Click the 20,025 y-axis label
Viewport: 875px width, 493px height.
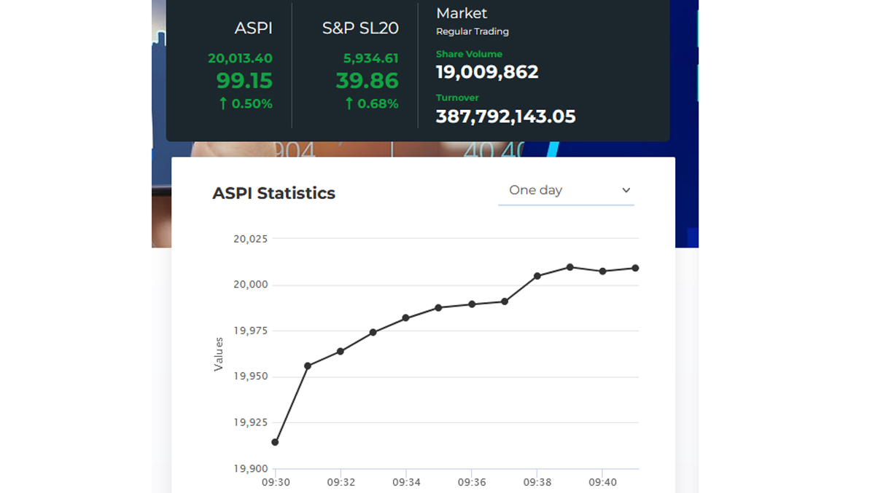coord(251,239)
